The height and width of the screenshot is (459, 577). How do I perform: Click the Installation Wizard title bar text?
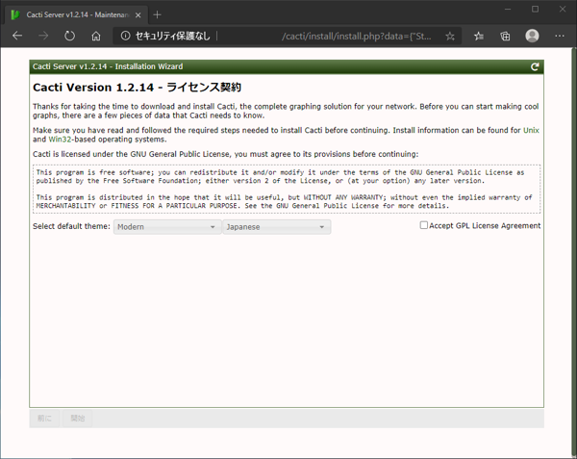point(108,66)
